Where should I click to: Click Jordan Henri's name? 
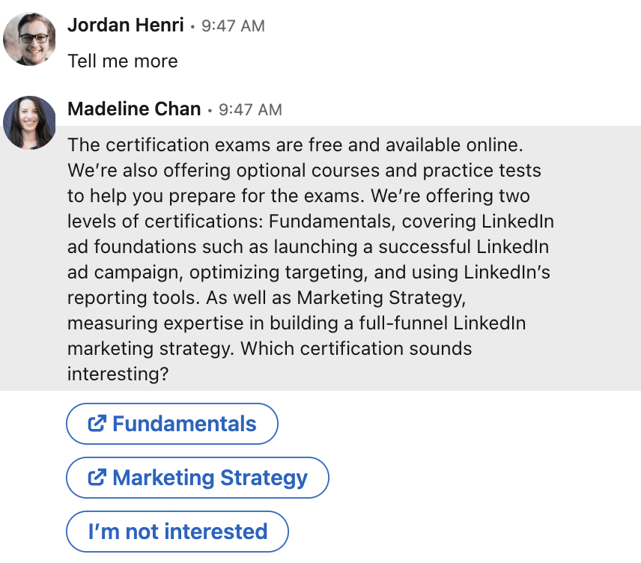pos(124,25)
